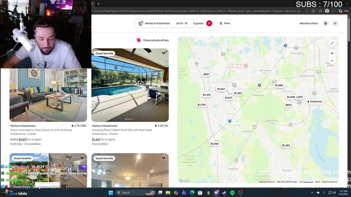The image size is (351, 197).
Task: Click the Walt Disney World Resort marker
Action: click(246, 66)
